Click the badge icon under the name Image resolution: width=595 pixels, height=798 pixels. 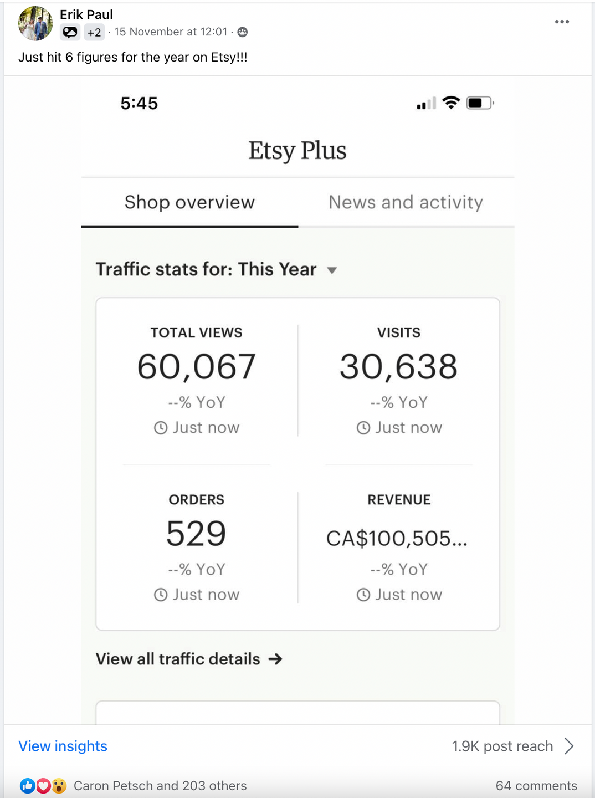[x=70, y=33]
